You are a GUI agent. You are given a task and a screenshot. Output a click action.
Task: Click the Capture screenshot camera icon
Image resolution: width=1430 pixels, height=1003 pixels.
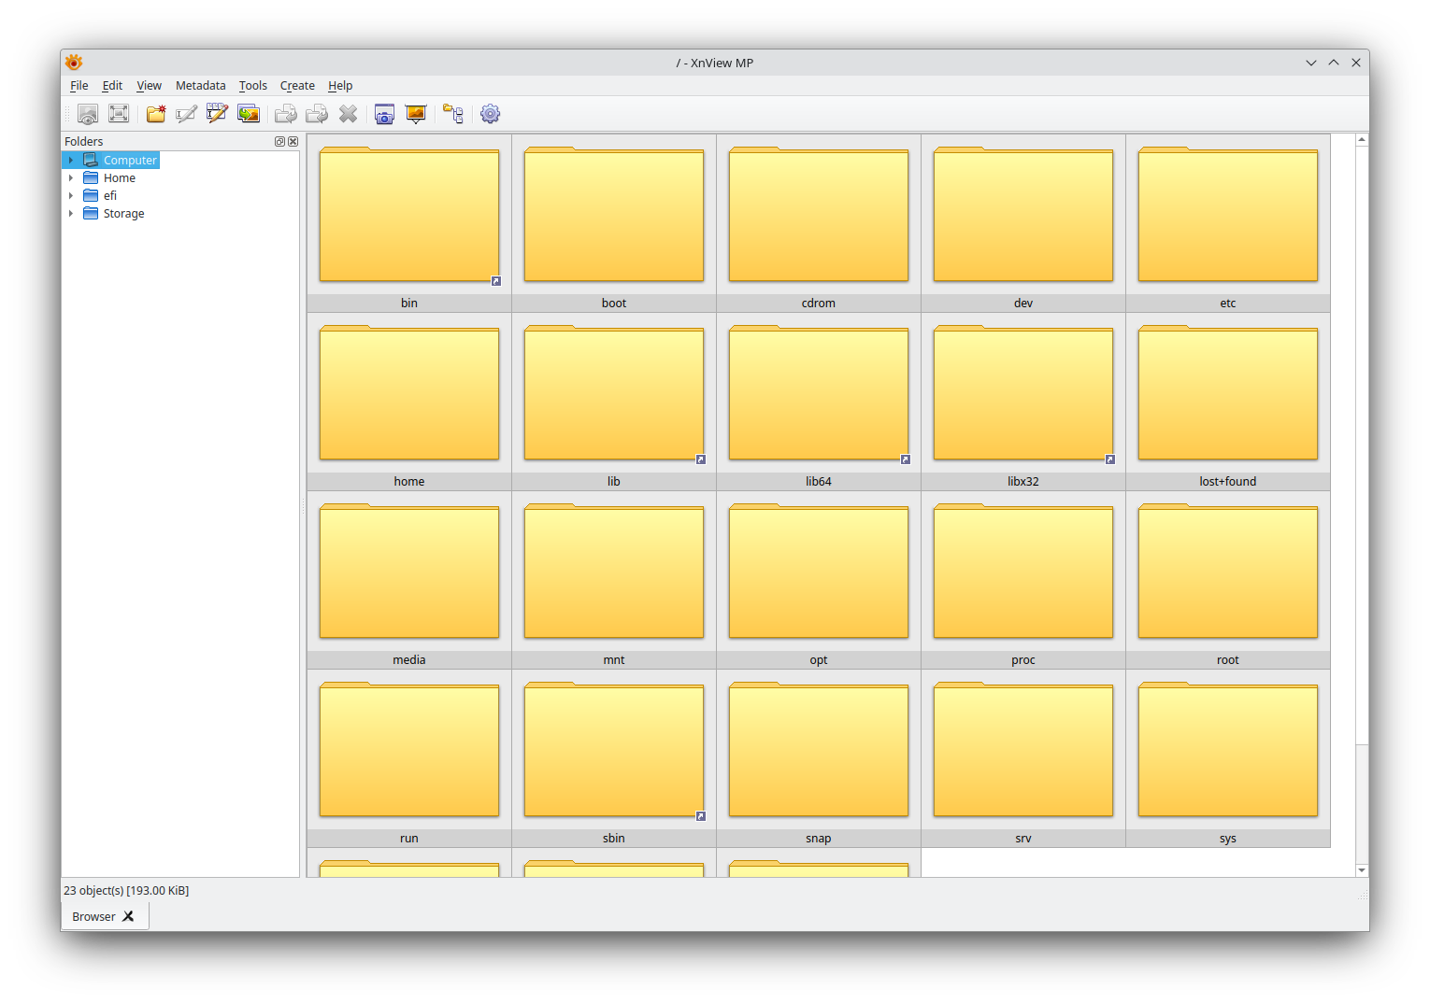tap(384, 114)
